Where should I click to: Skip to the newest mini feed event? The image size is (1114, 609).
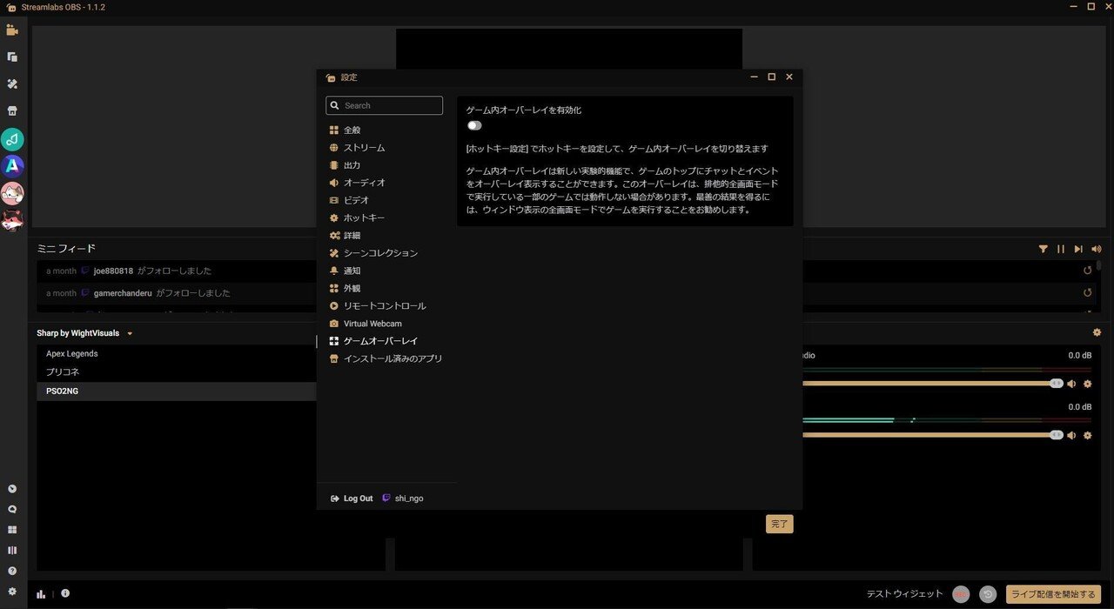[x=1078, y=249]
